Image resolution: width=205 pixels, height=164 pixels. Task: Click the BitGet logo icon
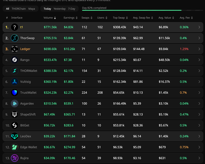pyautogui.click(x=14, y=126)
